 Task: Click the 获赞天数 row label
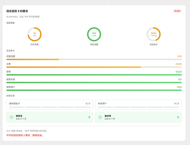point(11,79)
